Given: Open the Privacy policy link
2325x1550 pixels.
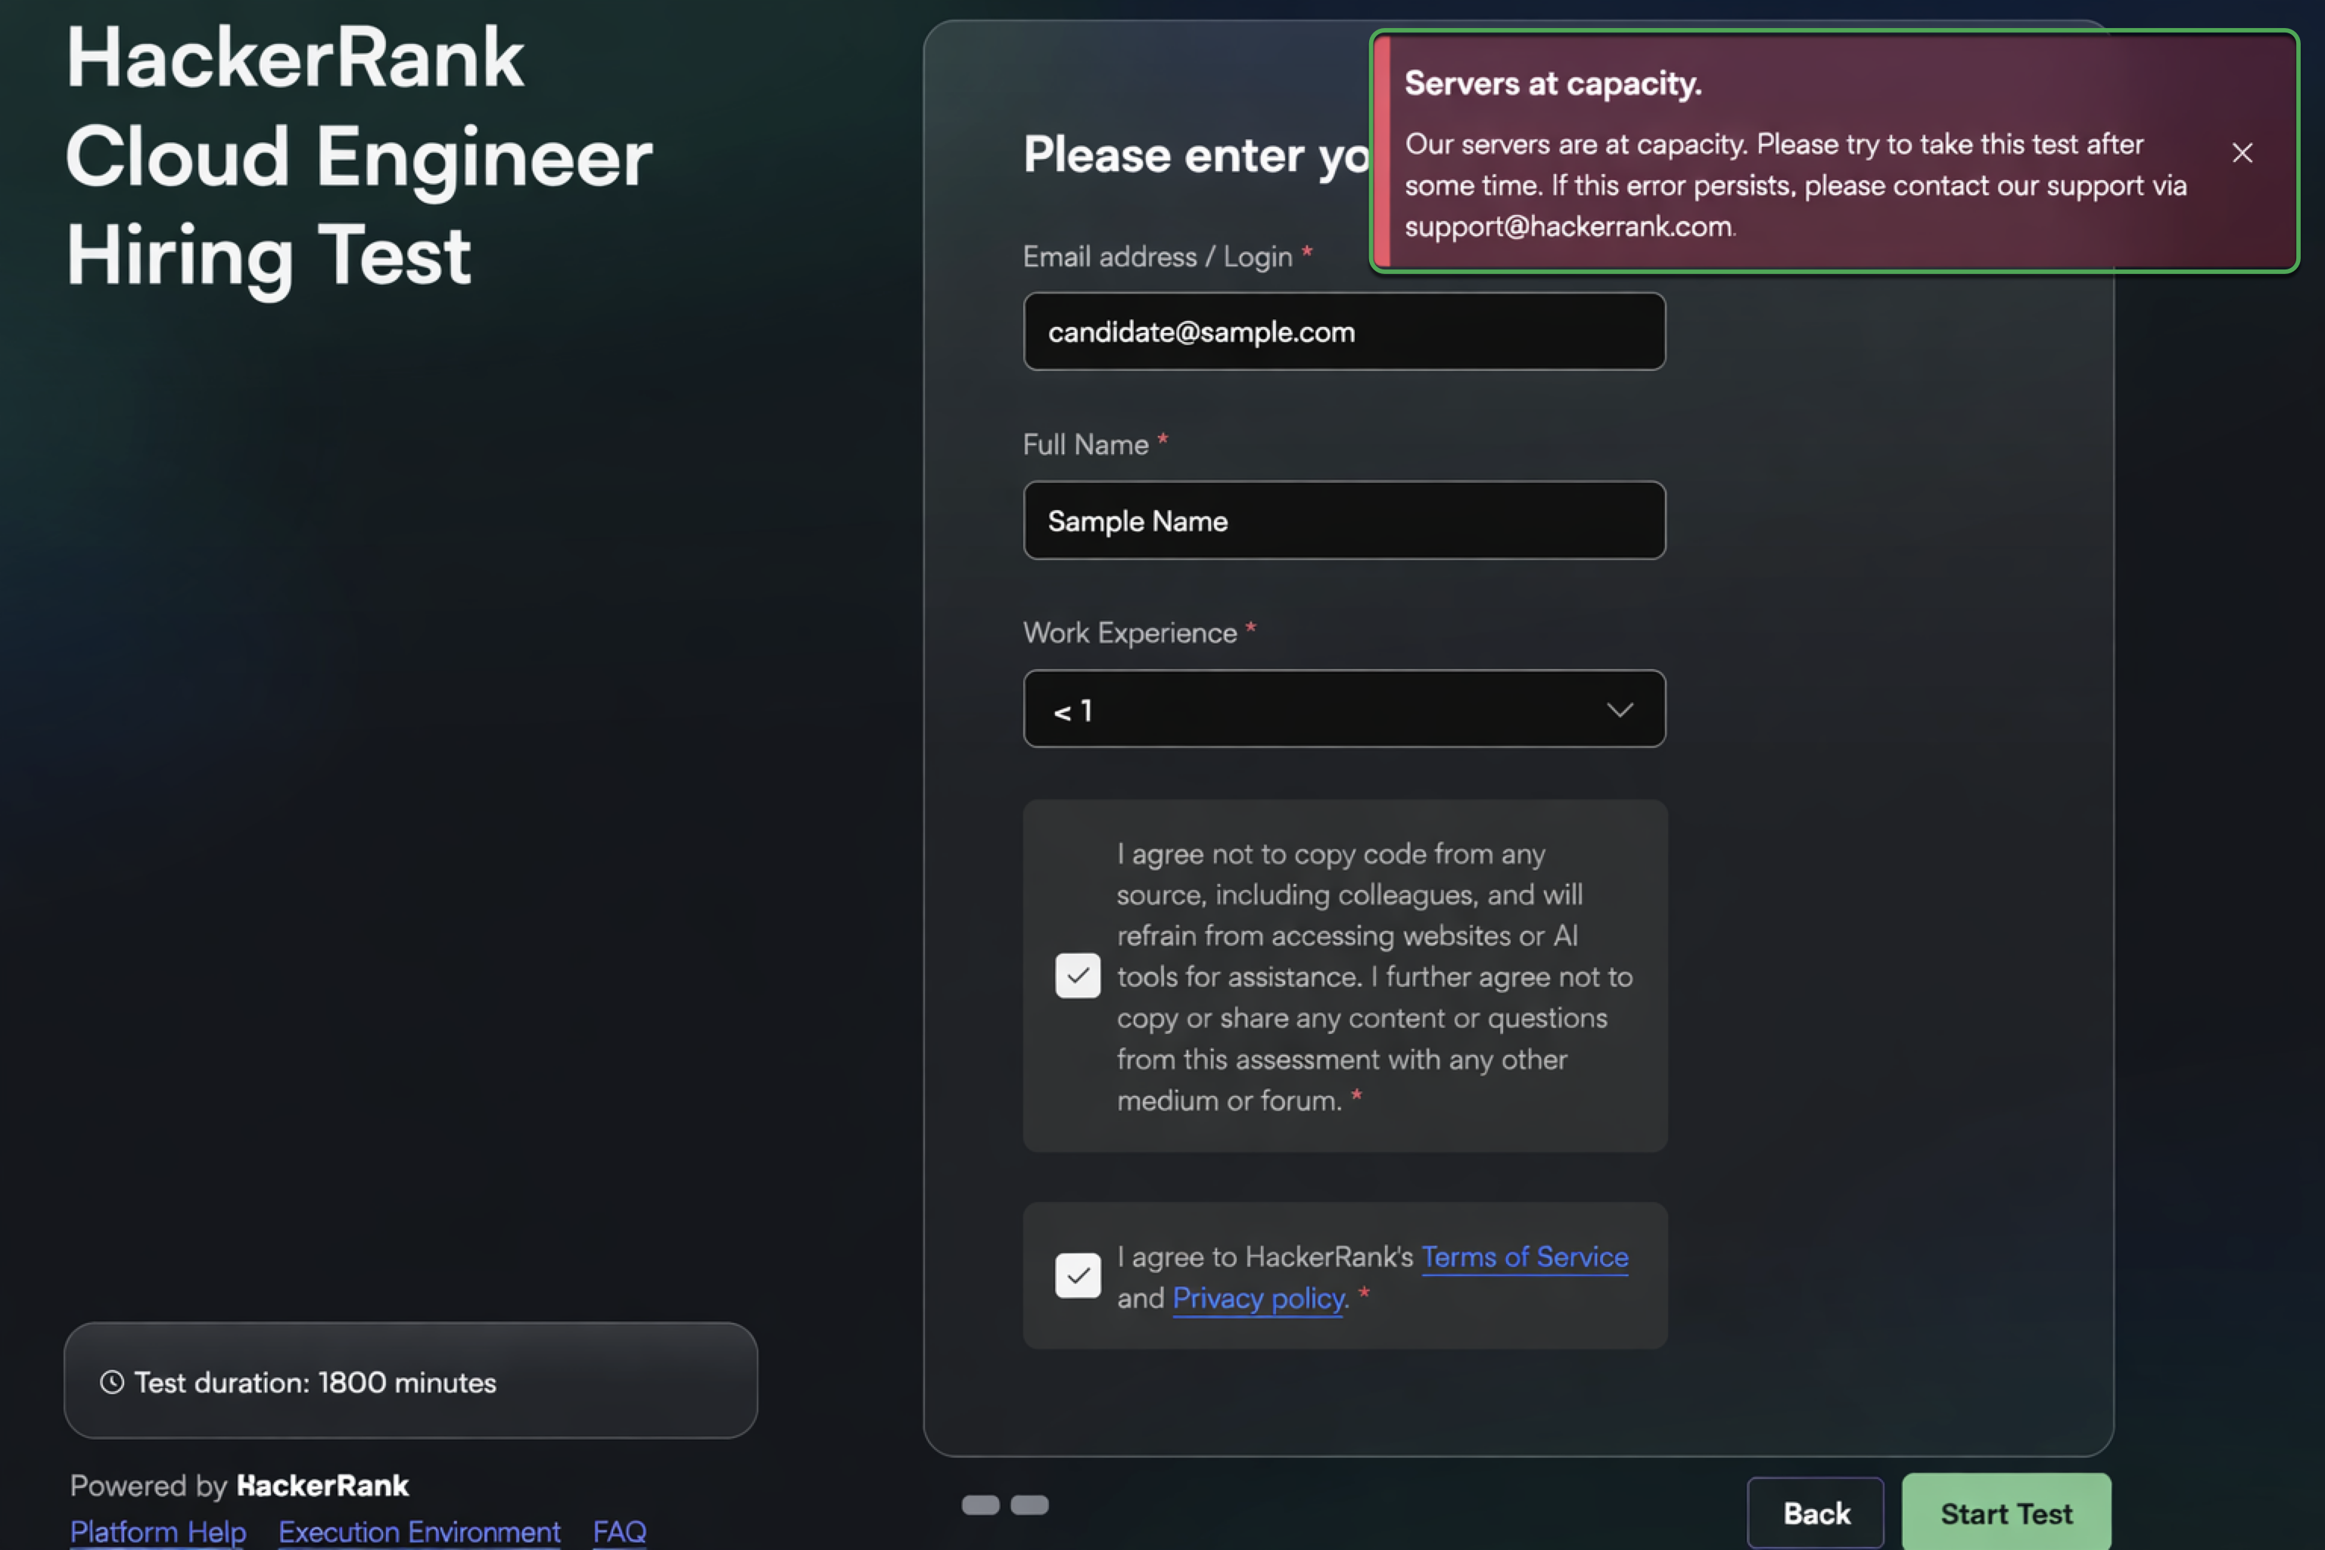Looking at the screenshot, I should [x=1259, y=1299].
